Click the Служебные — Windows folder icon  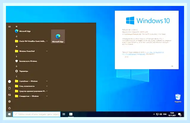17,81
